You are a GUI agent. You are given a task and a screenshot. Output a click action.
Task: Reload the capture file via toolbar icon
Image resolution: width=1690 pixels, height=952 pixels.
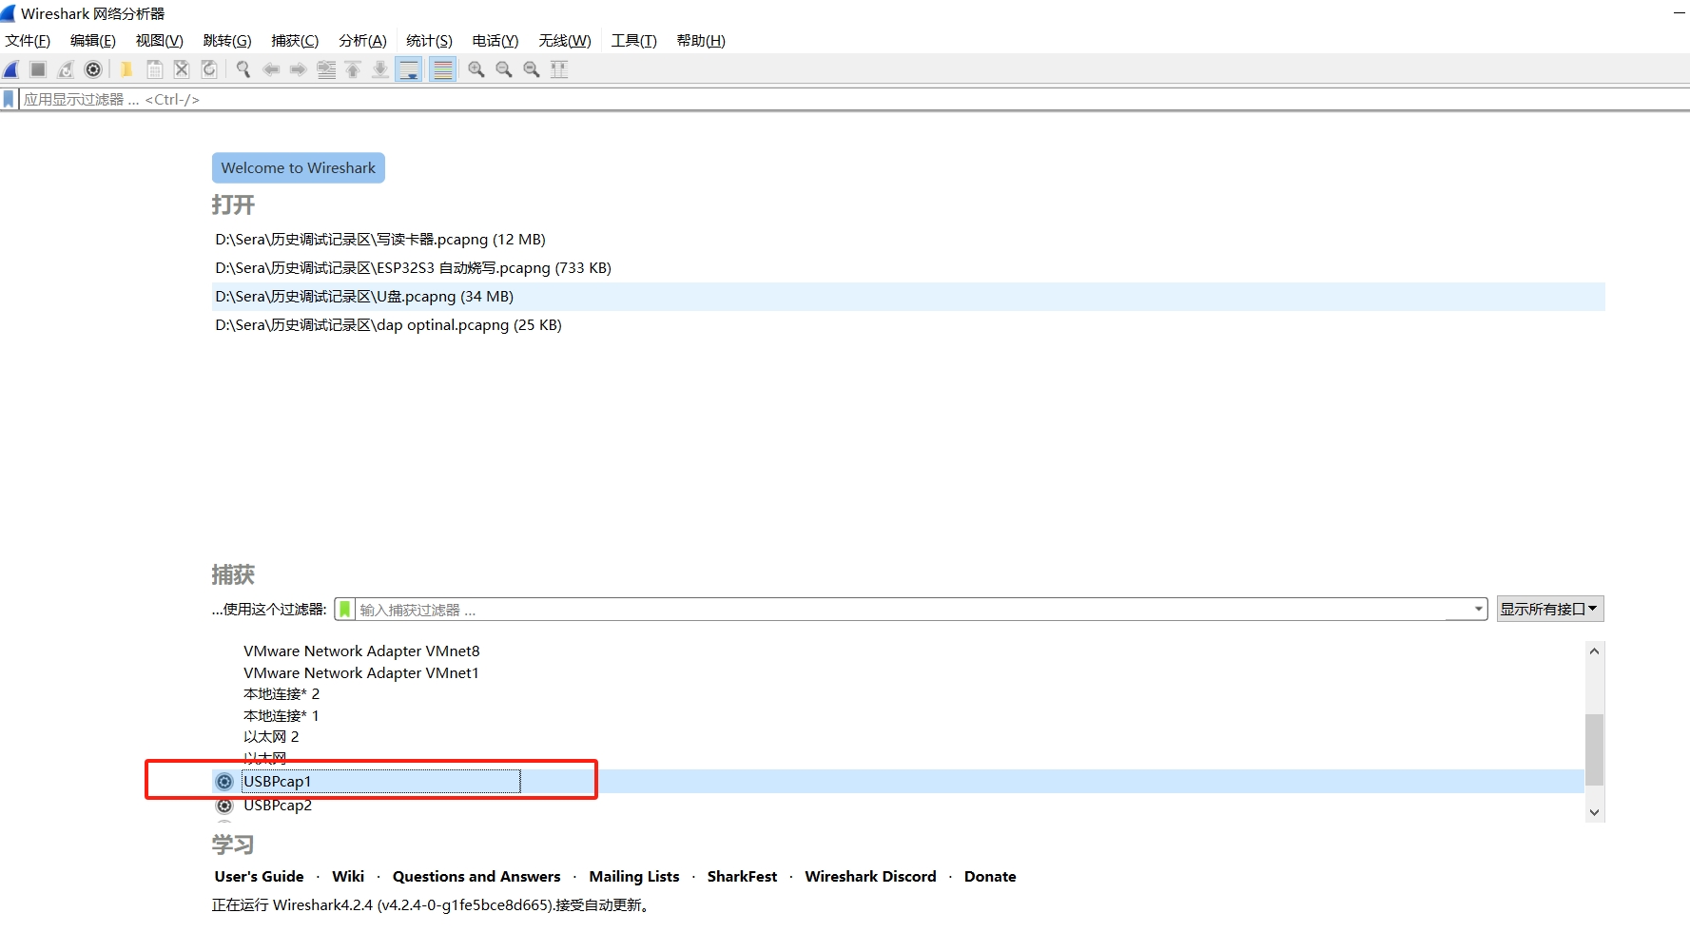click(209, 69)
